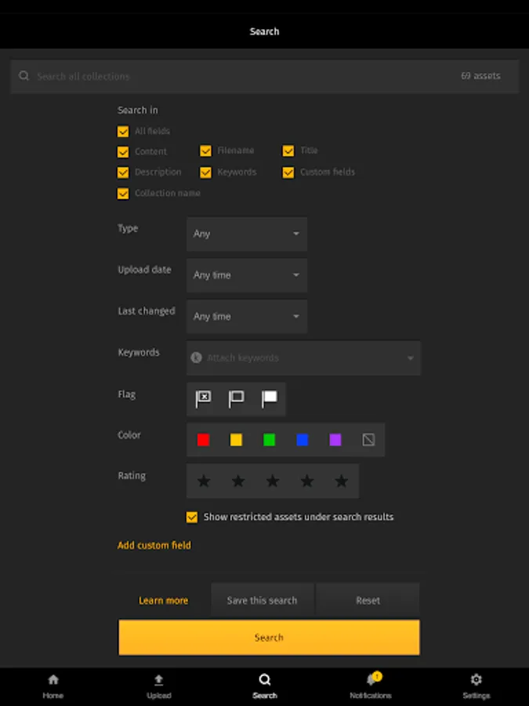Toggle the Title checkbox

pos(288,151)
